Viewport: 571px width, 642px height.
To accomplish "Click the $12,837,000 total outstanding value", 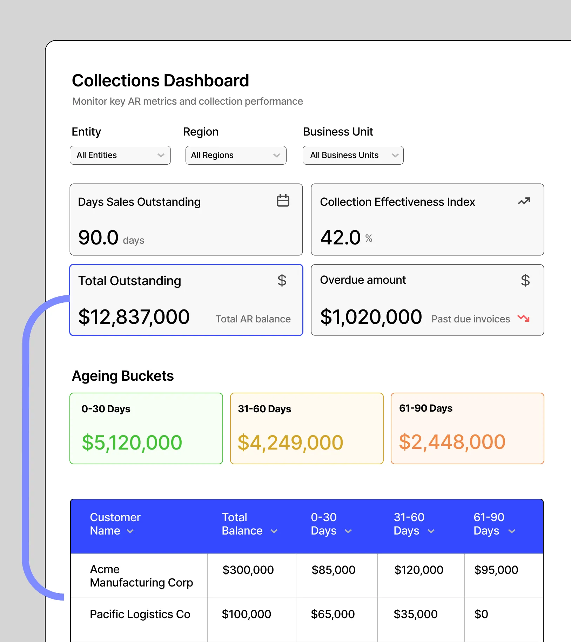I will point(134,317).
